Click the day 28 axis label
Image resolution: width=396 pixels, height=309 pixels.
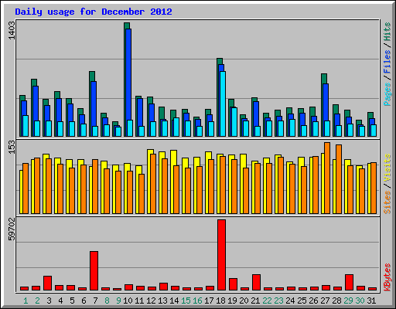(336, 301)
